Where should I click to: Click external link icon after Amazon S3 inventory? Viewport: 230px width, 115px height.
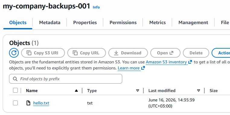(190, 62)
